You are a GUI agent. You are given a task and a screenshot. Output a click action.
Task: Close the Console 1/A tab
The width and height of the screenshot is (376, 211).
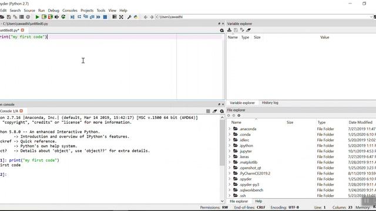coord(21,111)
